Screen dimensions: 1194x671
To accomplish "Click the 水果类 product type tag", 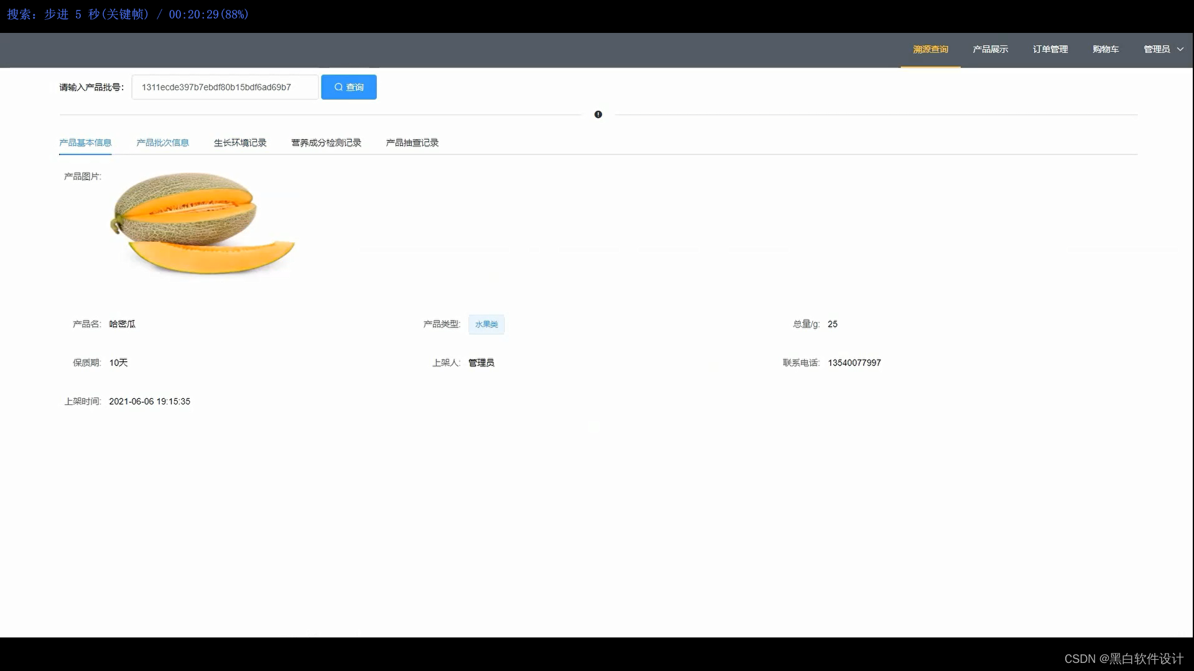I will click(x=486, y=324).
